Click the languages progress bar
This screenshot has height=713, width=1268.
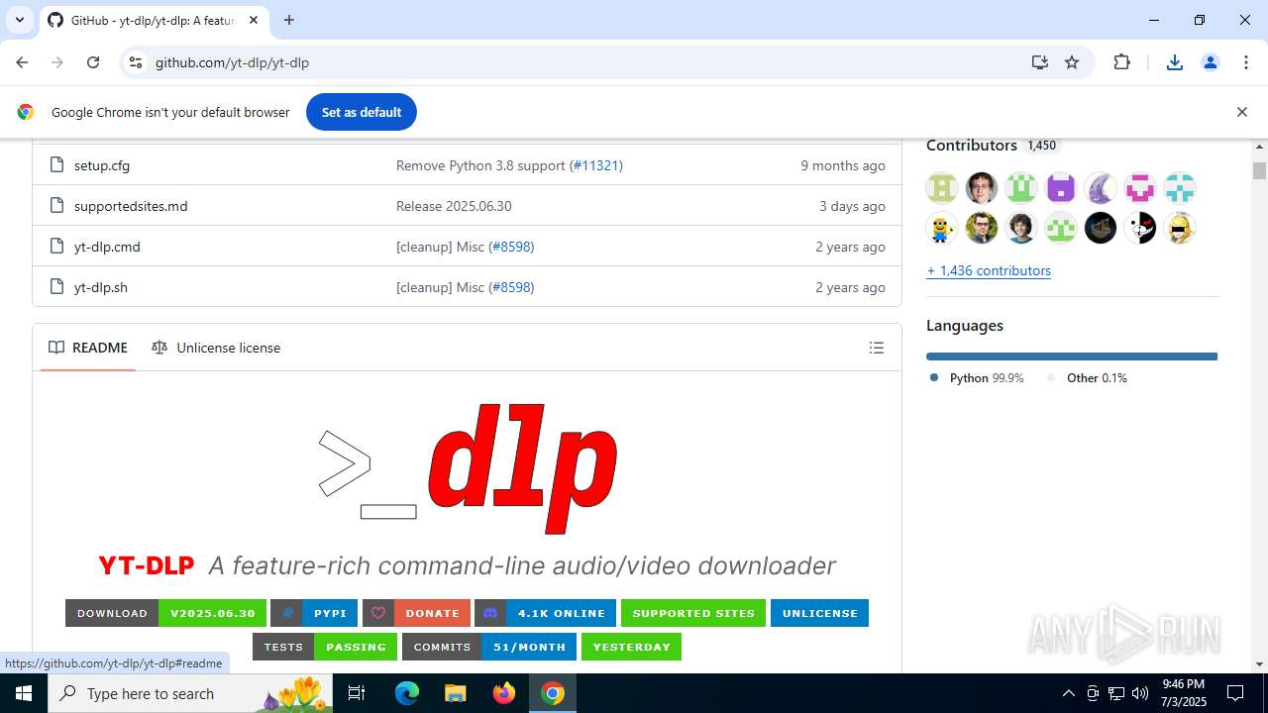coord(1072,356)
